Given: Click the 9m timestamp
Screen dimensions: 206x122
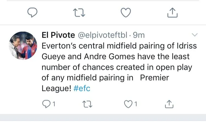Looking at the screenshot, I should click(139, 35).
